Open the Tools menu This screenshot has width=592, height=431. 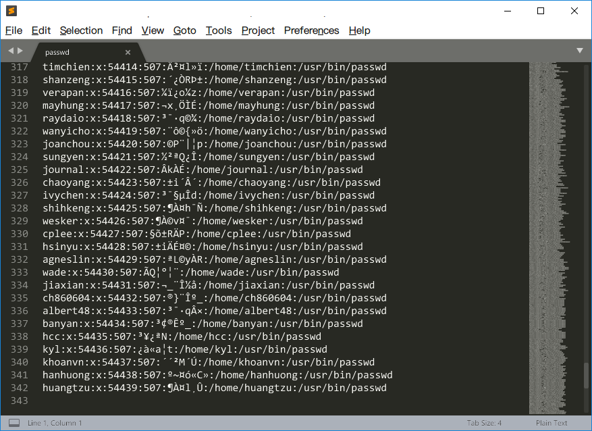(x=219, y=30)
